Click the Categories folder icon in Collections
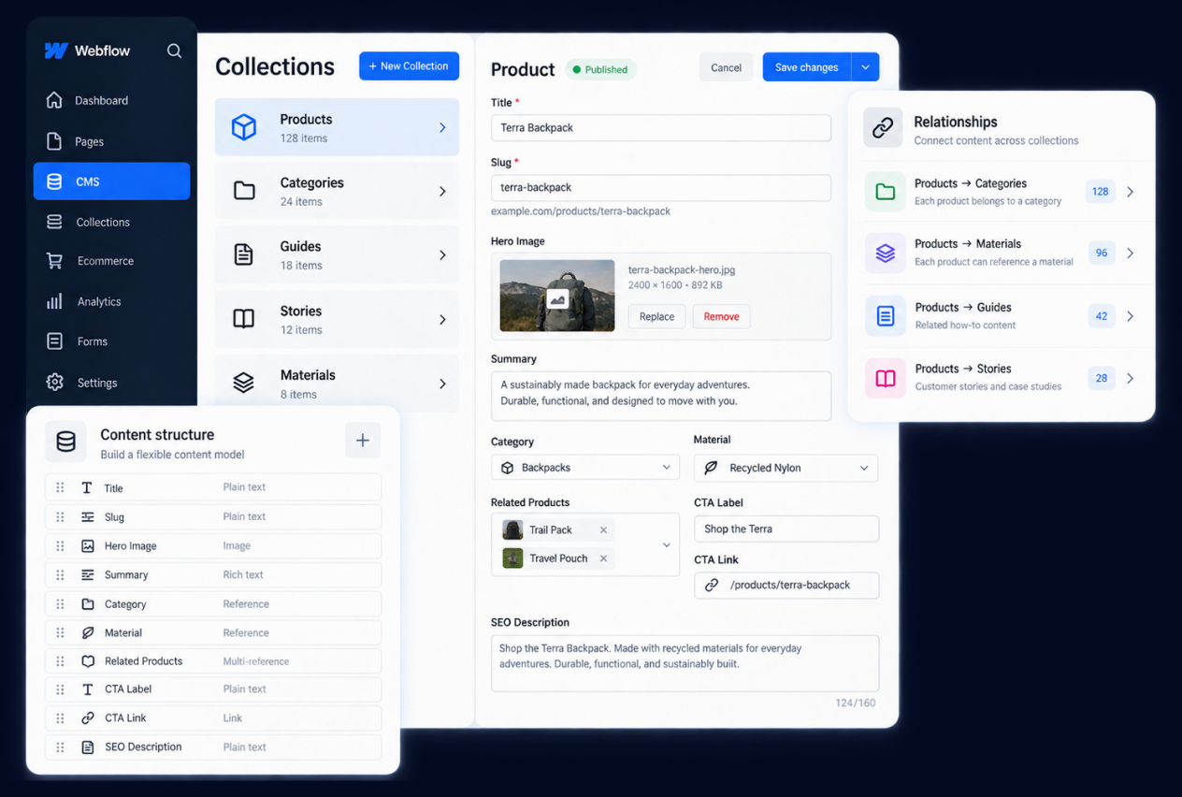The image size is (1182, 797). (x=244, y=191)
